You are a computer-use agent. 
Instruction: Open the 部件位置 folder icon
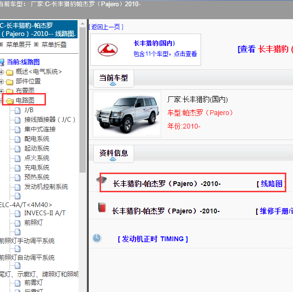pos(10,82)
